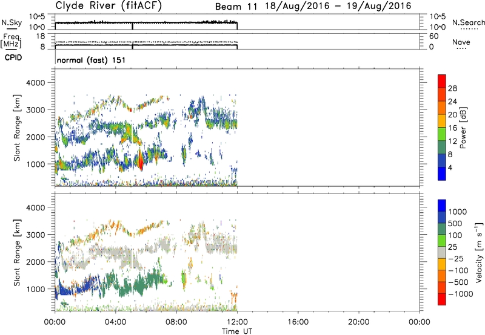
Task: Click the "100" tick on Velocity colorbar
Action: coord(455,235)
